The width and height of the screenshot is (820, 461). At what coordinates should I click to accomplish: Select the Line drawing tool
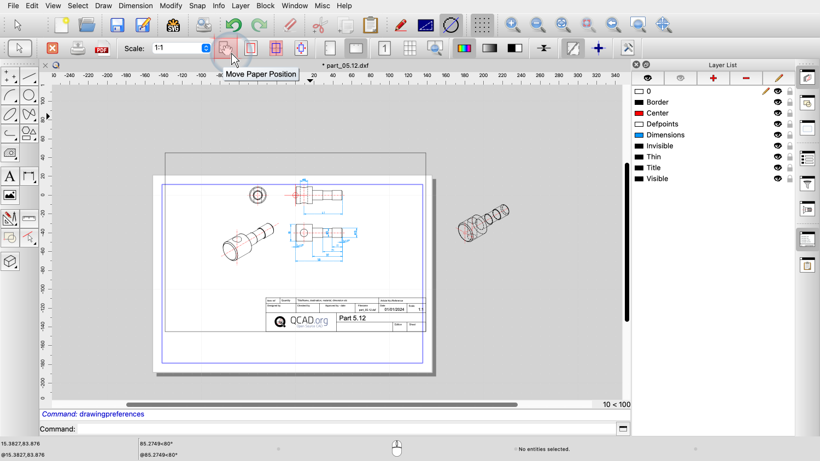click(x=29, y=76)
